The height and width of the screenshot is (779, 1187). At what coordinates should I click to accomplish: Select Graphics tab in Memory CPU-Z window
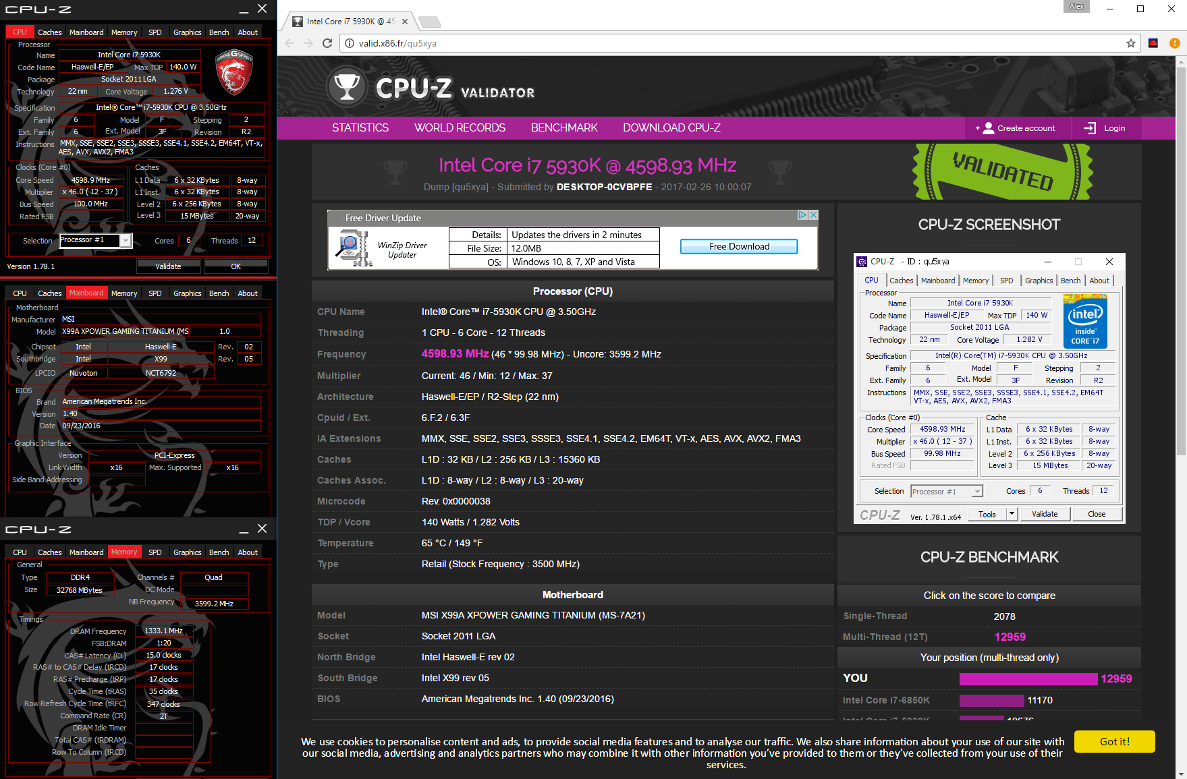[x=188, y=552]
